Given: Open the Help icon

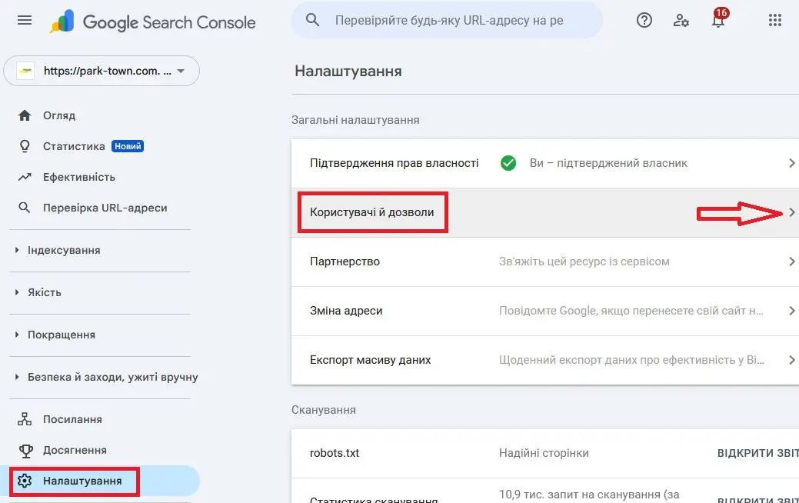Looking at the screenshot, I should [644, 20].
